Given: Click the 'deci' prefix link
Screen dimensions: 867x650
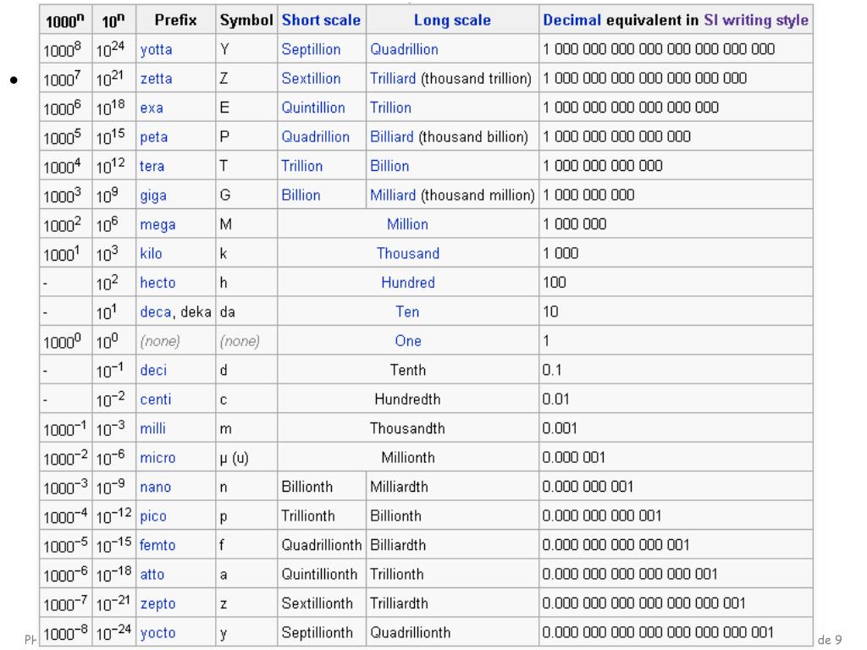Looking at the screenshot, I should point(153,370).
